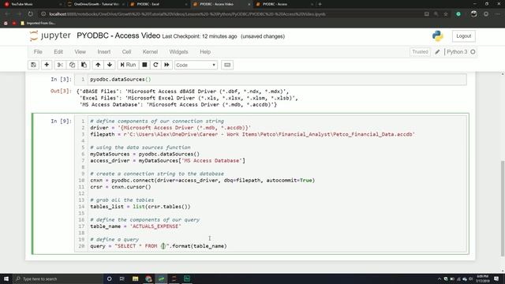The width and height of the screenshot is (505, 284).
Task: Open the Cell menu
Action: 126,52
